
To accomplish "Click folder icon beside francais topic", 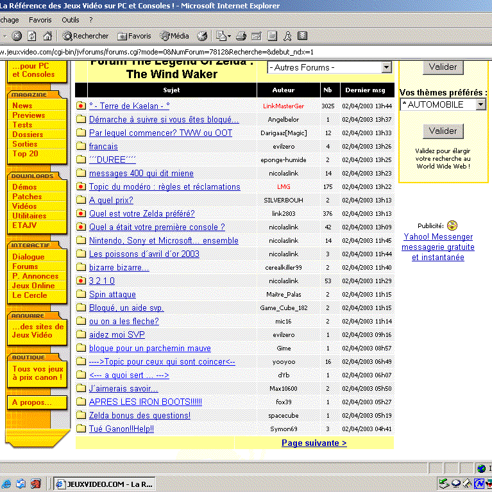I will pyautogui.click(x=81, y=146).
